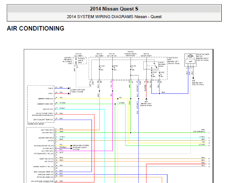Click the motor "M" symbol in blower motor box
The image size is (227, 183).
click(190, 56)
